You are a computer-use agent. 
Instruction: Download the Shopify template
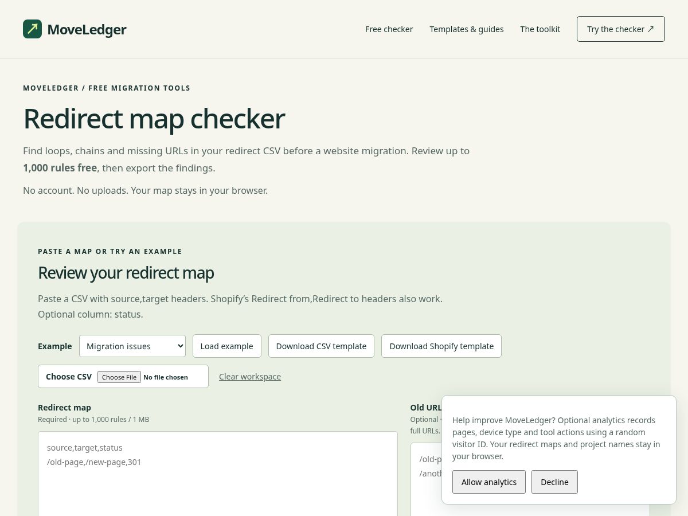[441, 346]
